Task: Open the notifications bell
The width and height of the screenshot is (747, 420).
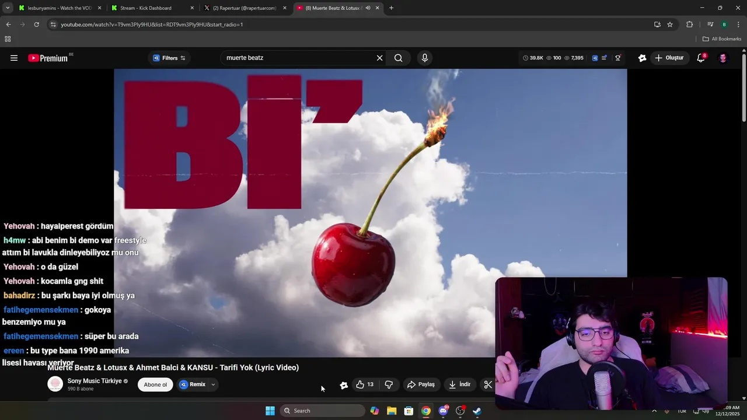Action: [x=701, y=58]
